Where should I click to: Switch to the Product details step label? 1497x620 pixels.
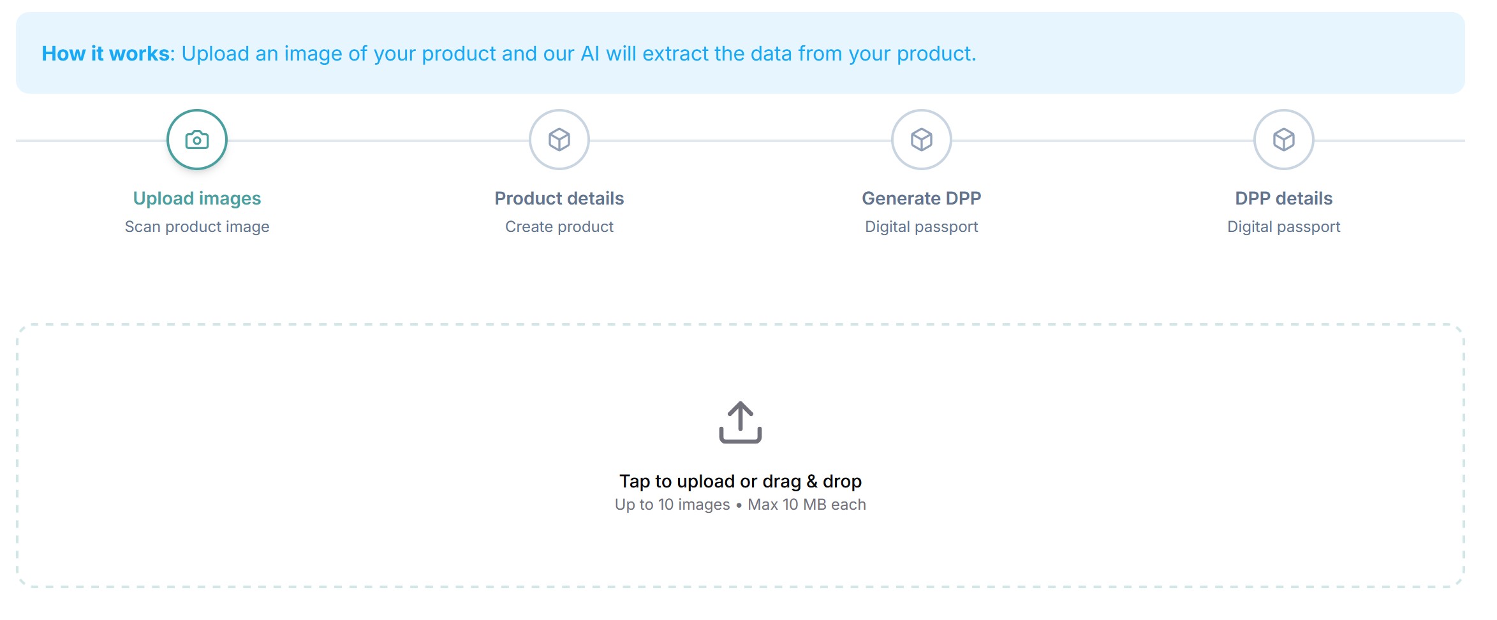pos(559,198)
